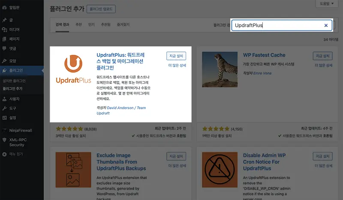The height and width of the screenshot is (200, 343).
Task: Open Installed Plugins (설치한 플러그인) submenu item
Action: (x=14, y=81)
